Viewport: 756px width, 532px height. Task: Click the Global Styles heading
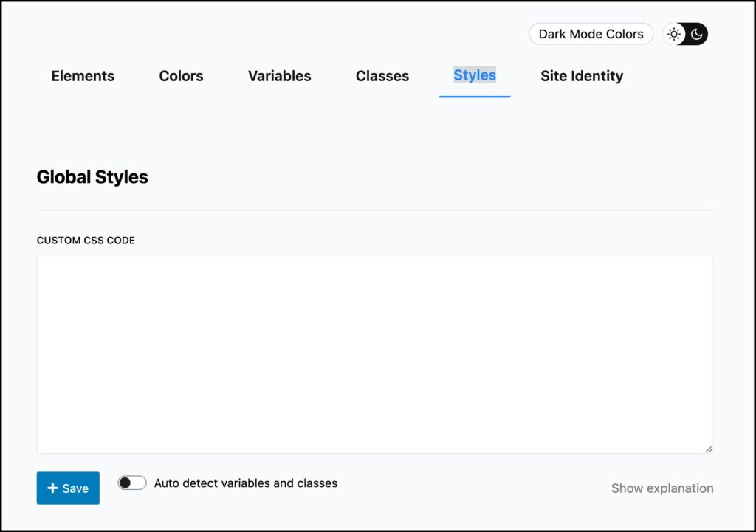click(x=92, y=177)
